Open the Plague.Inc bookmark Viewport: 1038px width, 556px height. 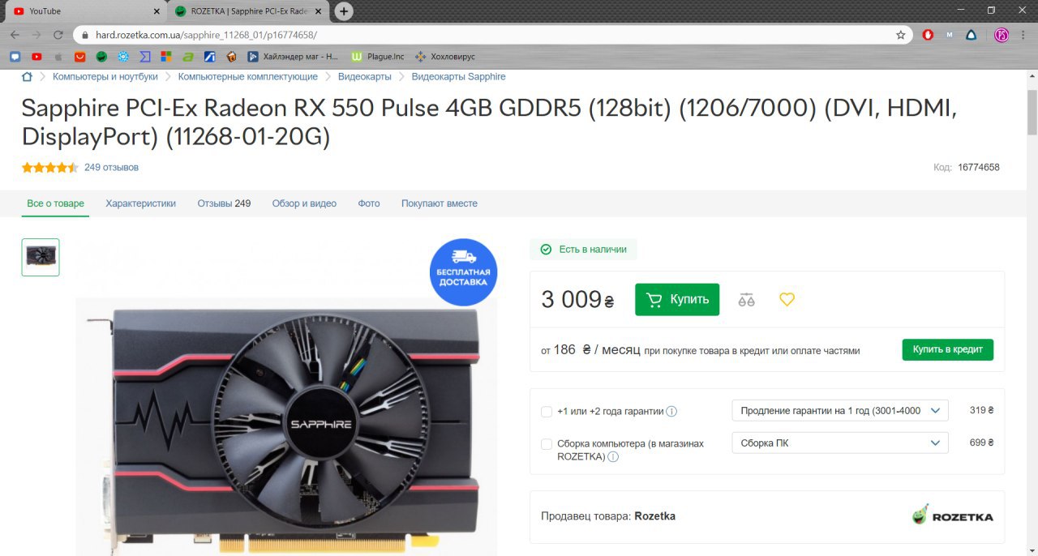click(378, 57)
